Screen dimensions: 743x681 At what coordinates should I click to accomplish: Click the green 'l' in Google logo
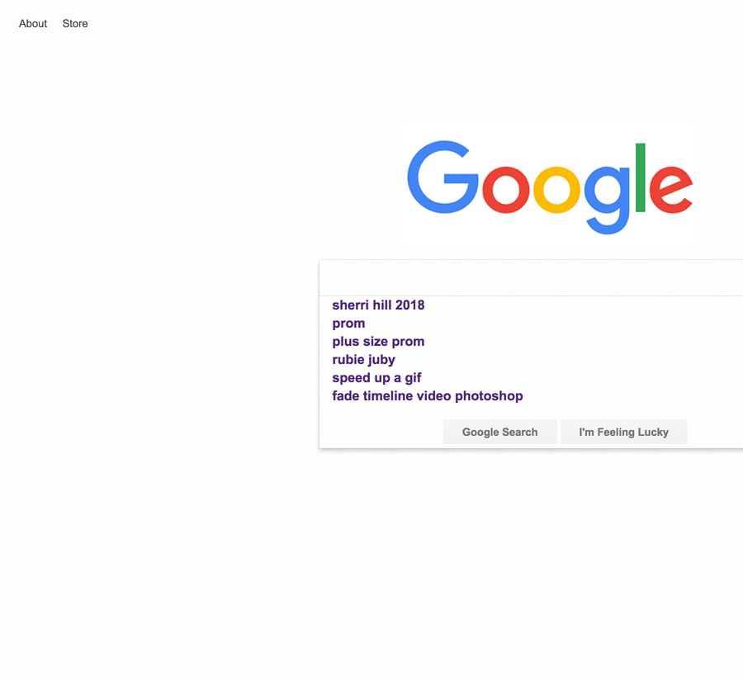pyautogui.click(x=640, y=177)
